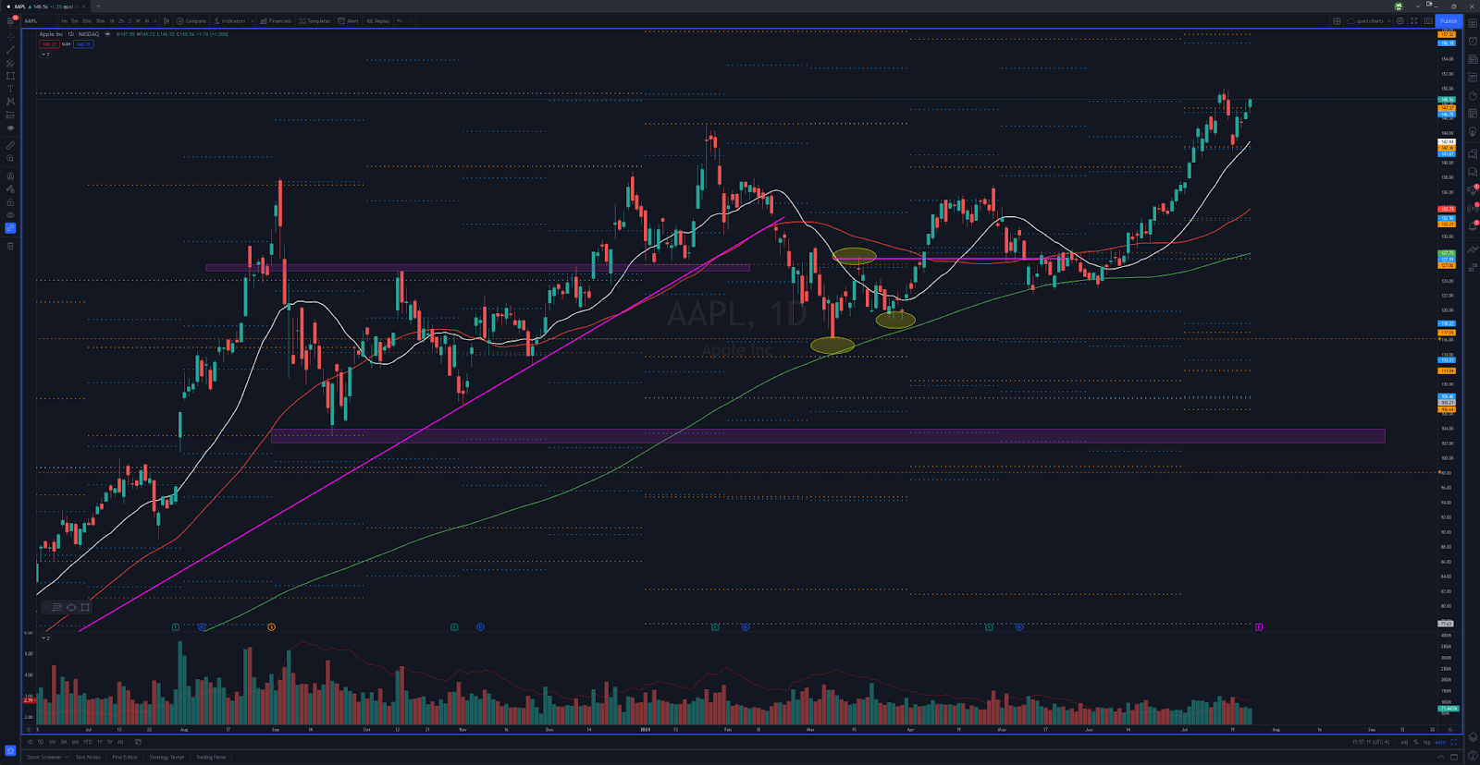1480x765 pixels.
Task: Click the blue Publish button
Action: pyautogui.click(x=1449, y=21)
